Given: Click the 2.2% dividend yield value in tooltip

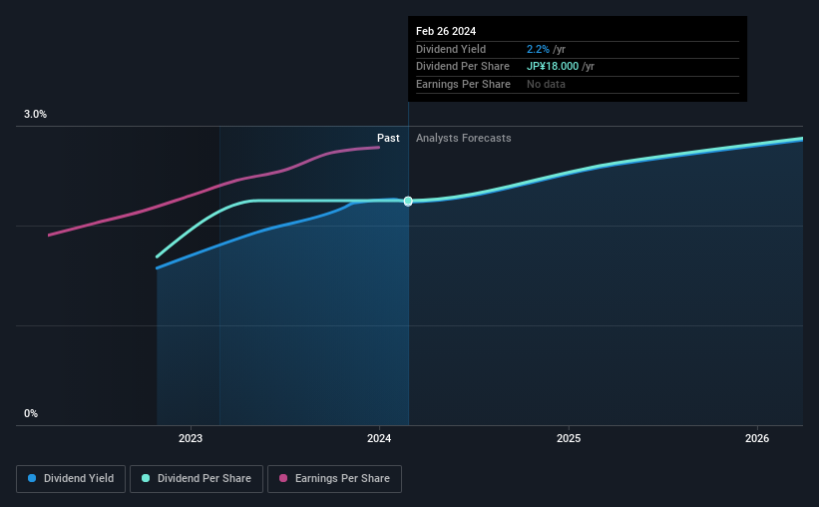Looking at the screenshot, I should [x=538, y=49].
